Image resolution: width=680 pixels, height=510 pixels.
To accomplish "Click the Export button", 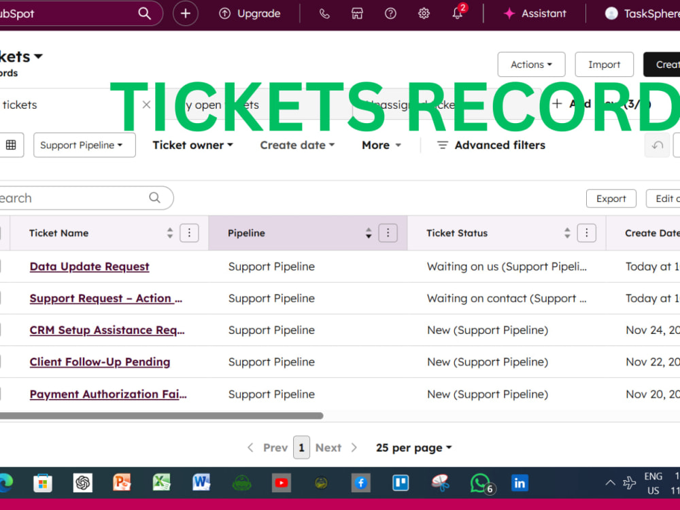I will 611,198.
